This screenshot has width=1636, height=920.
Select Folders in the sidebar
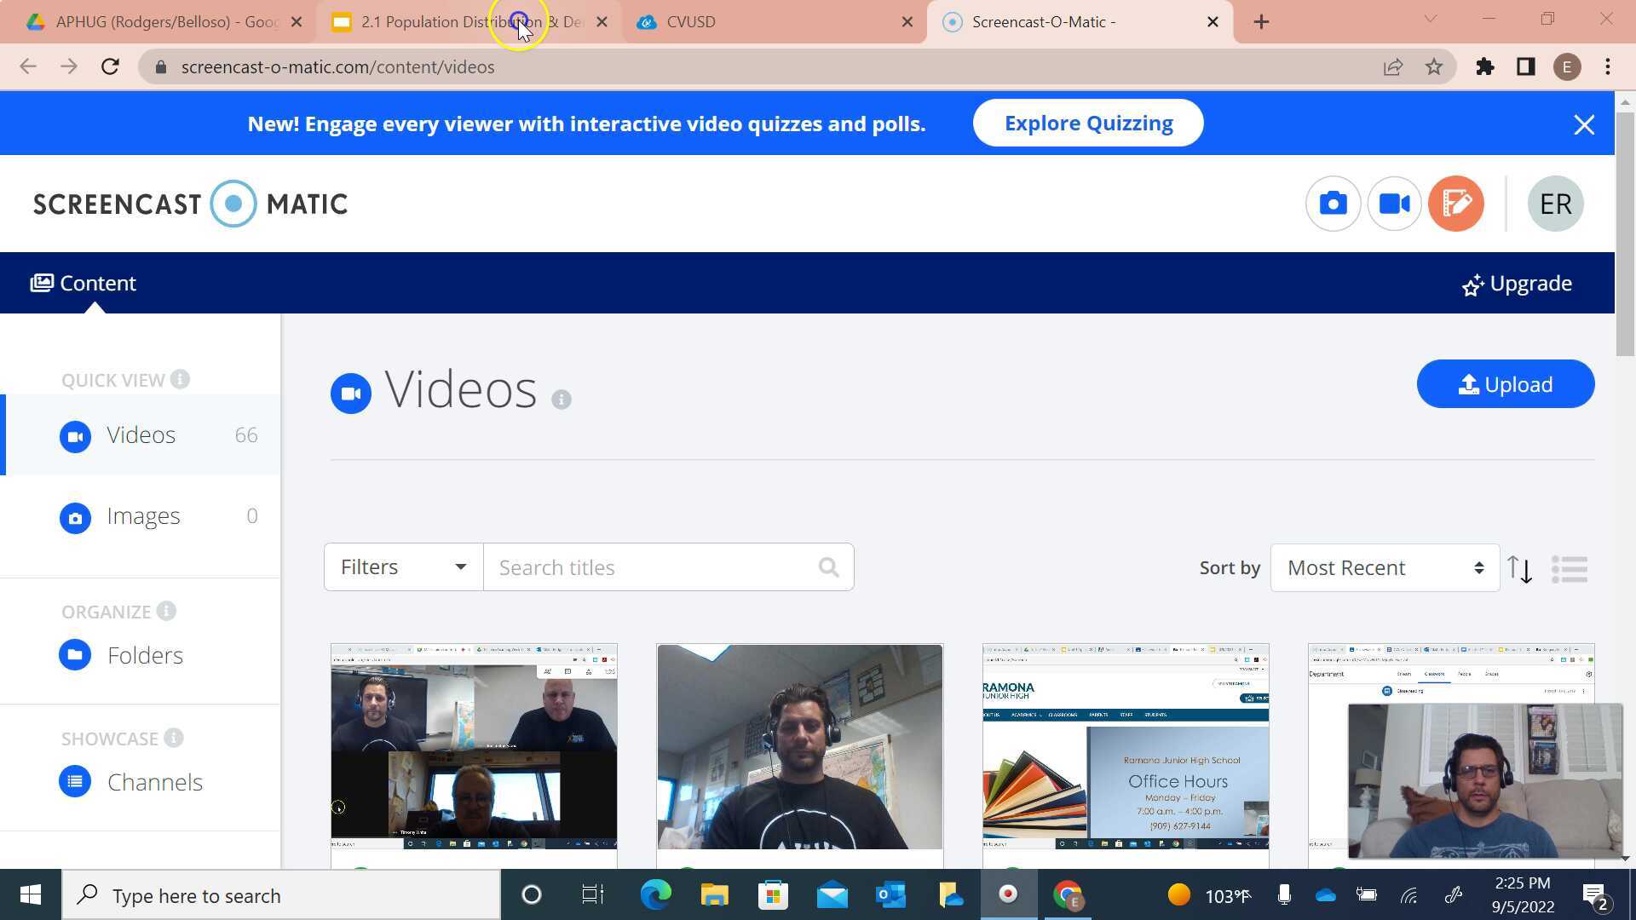pos(144,655)
